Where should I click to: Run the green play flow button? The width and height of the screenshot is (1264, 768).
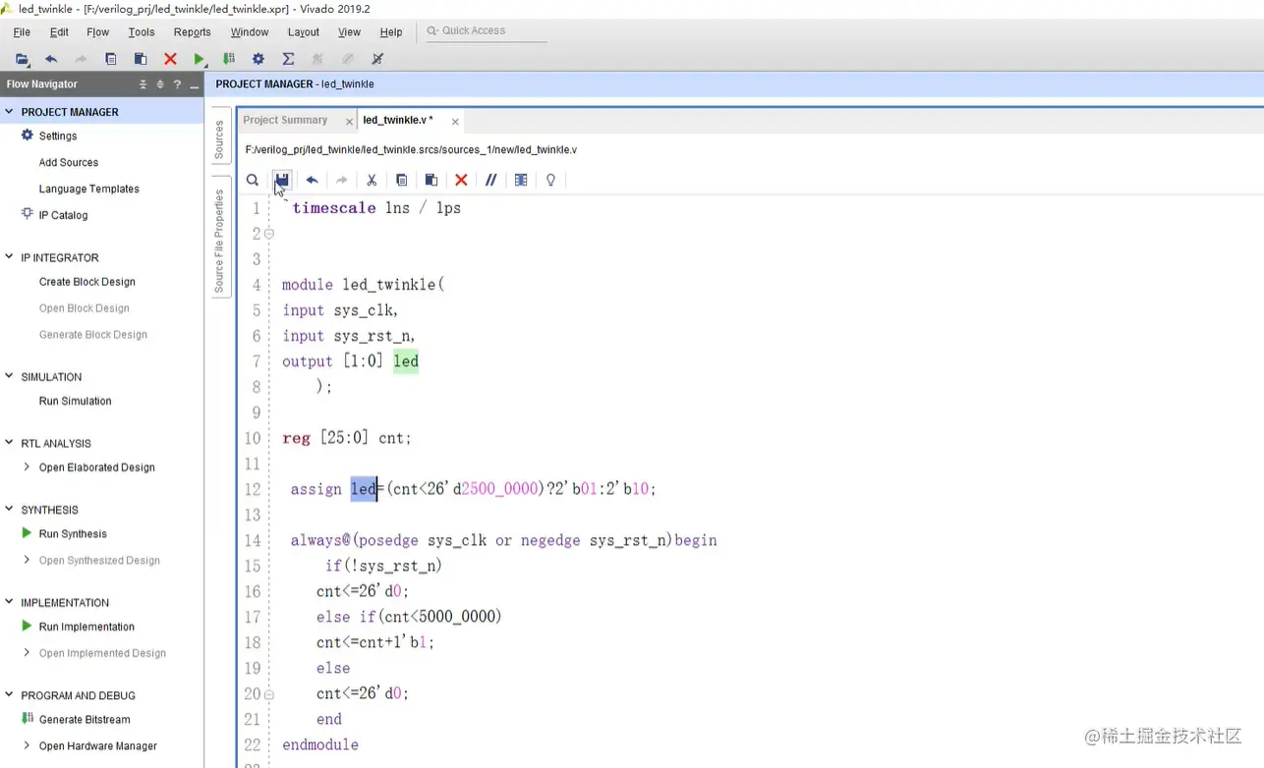tap(200, 59)
